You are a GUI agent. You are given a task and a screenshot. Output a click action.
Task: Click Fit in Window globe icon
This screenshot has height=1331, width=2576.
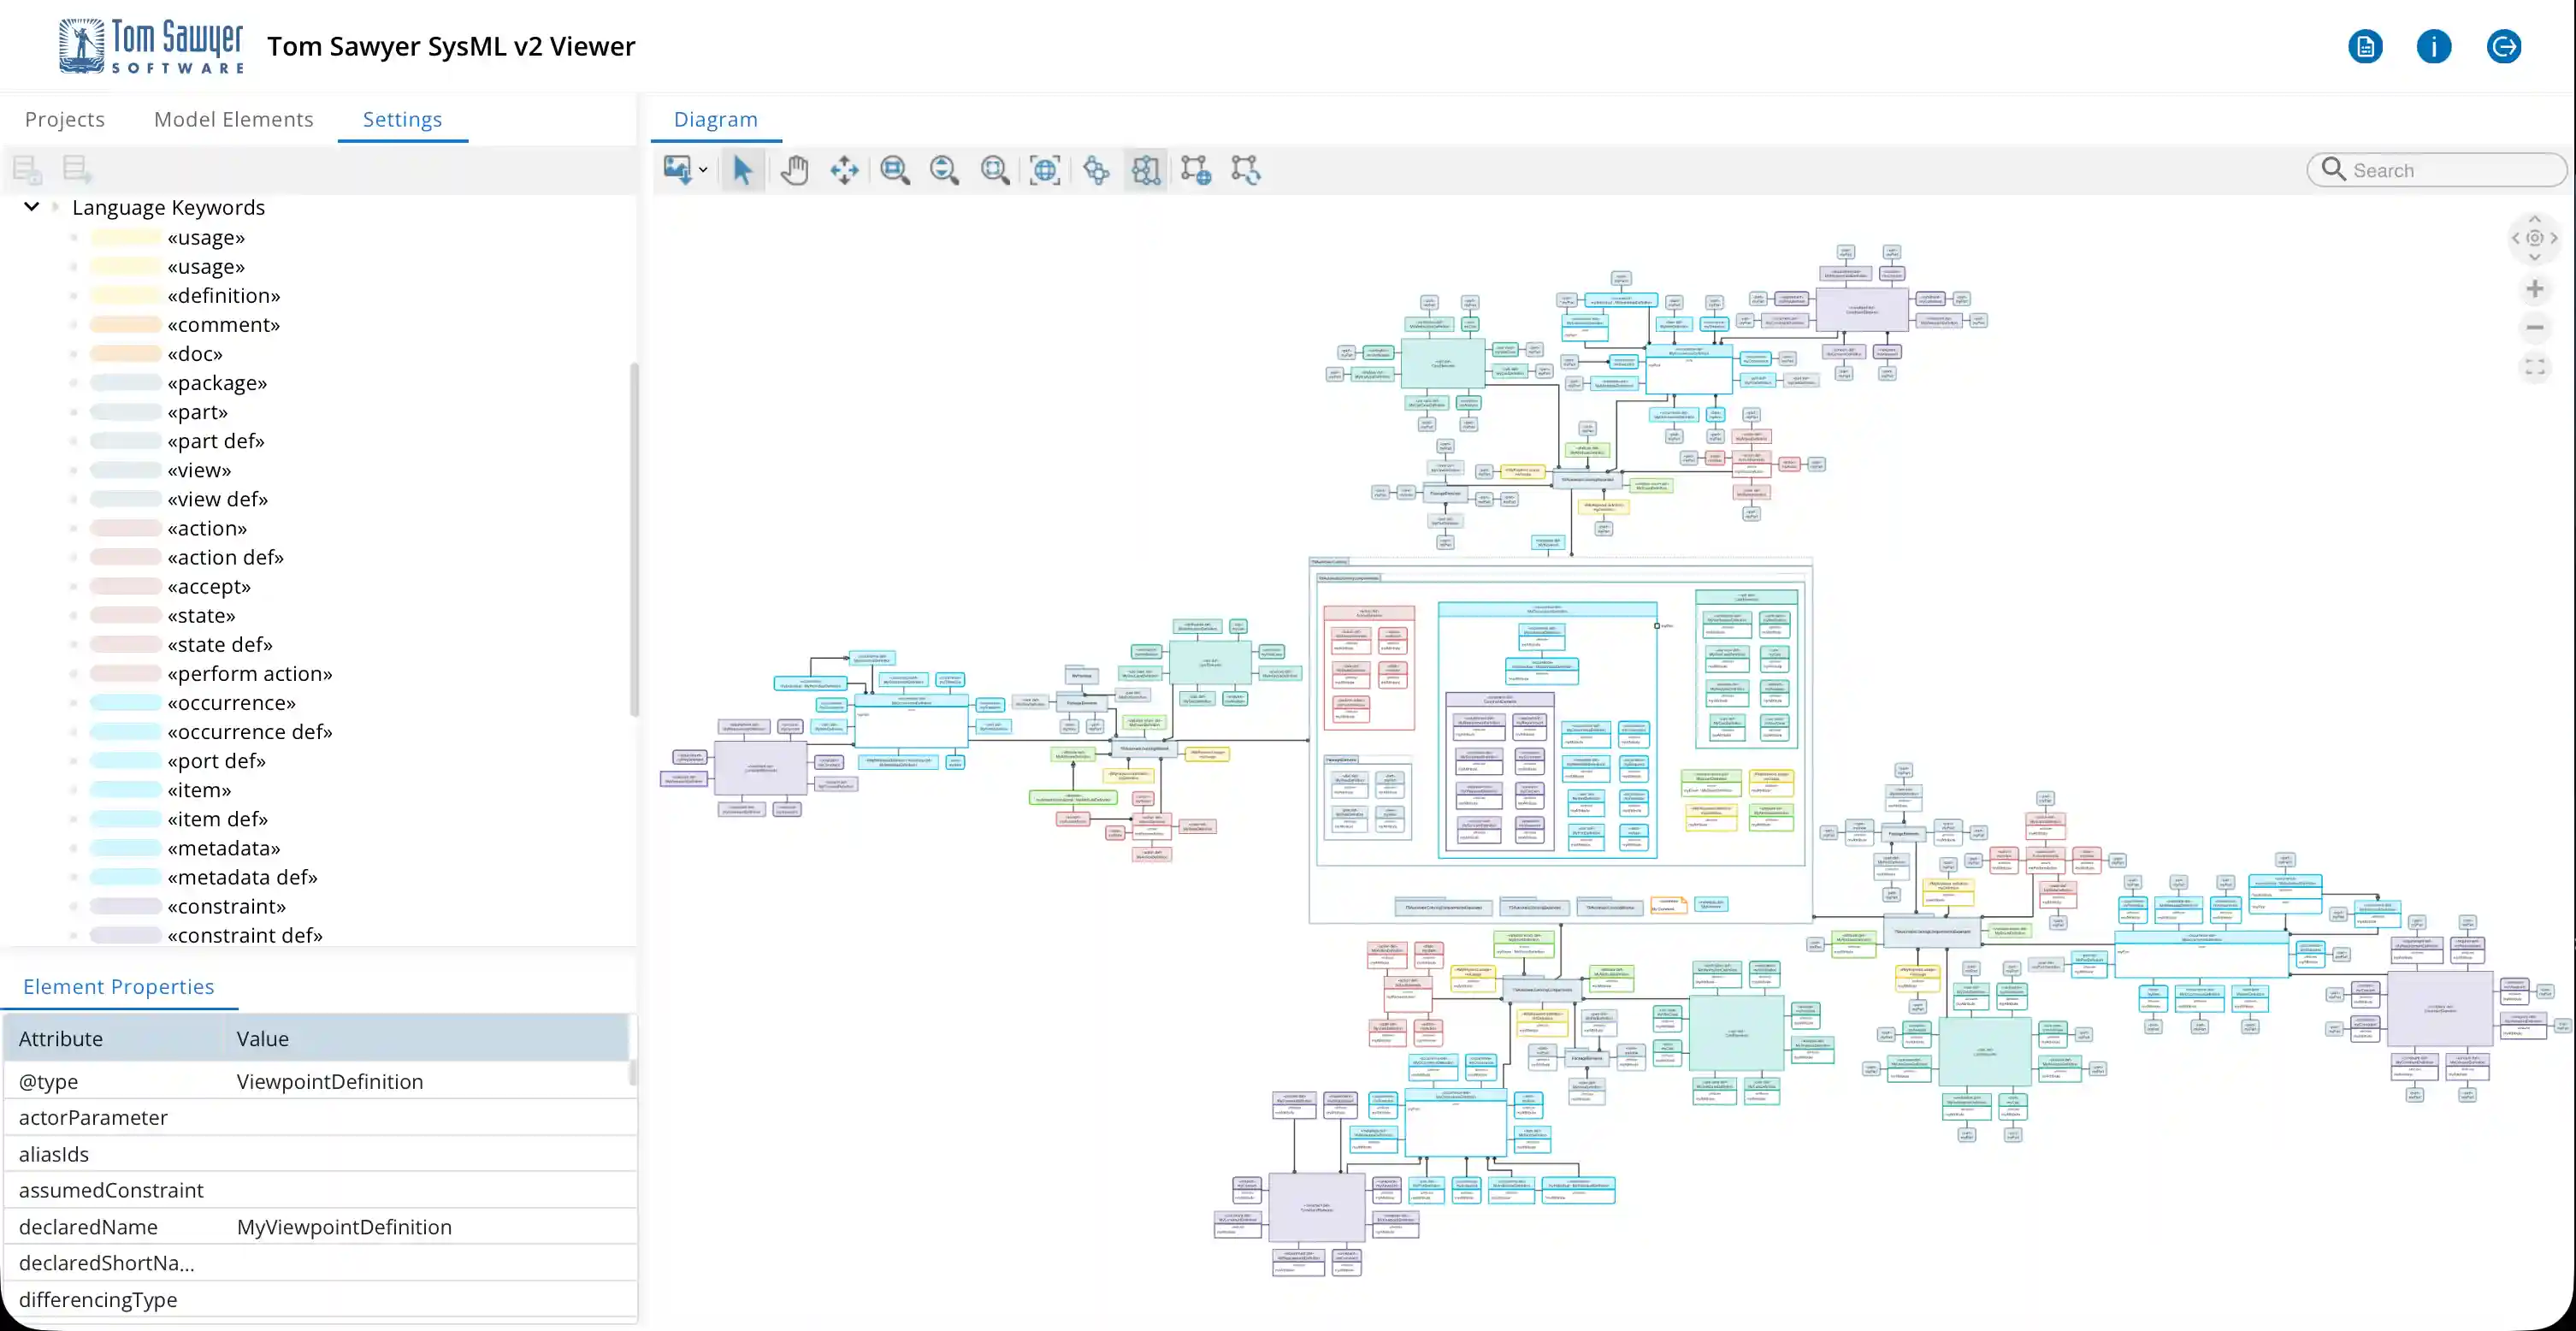point(1045,170)
